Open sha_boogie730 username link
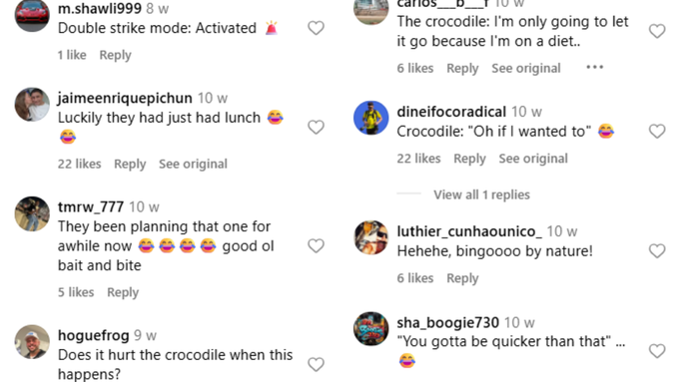679x382 pixels. coord(447,322)
